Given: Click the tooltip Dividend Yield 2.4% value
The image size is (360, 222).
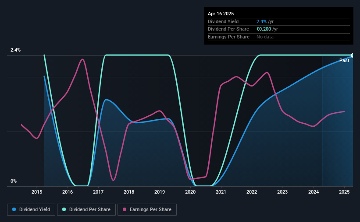Looking at the screenshot, I should (x=261, y=21).
